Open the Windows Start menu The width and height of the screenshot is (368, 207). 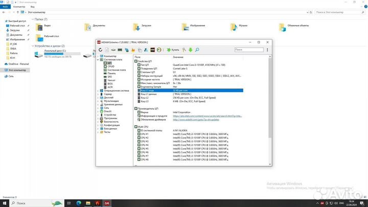click(5, 203)
